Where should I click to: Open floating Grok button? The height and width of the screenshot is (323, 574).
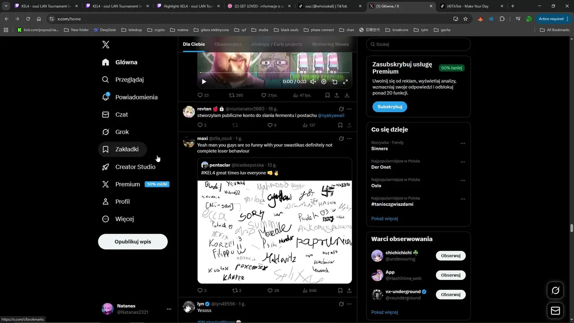click(x=555, y=291)
